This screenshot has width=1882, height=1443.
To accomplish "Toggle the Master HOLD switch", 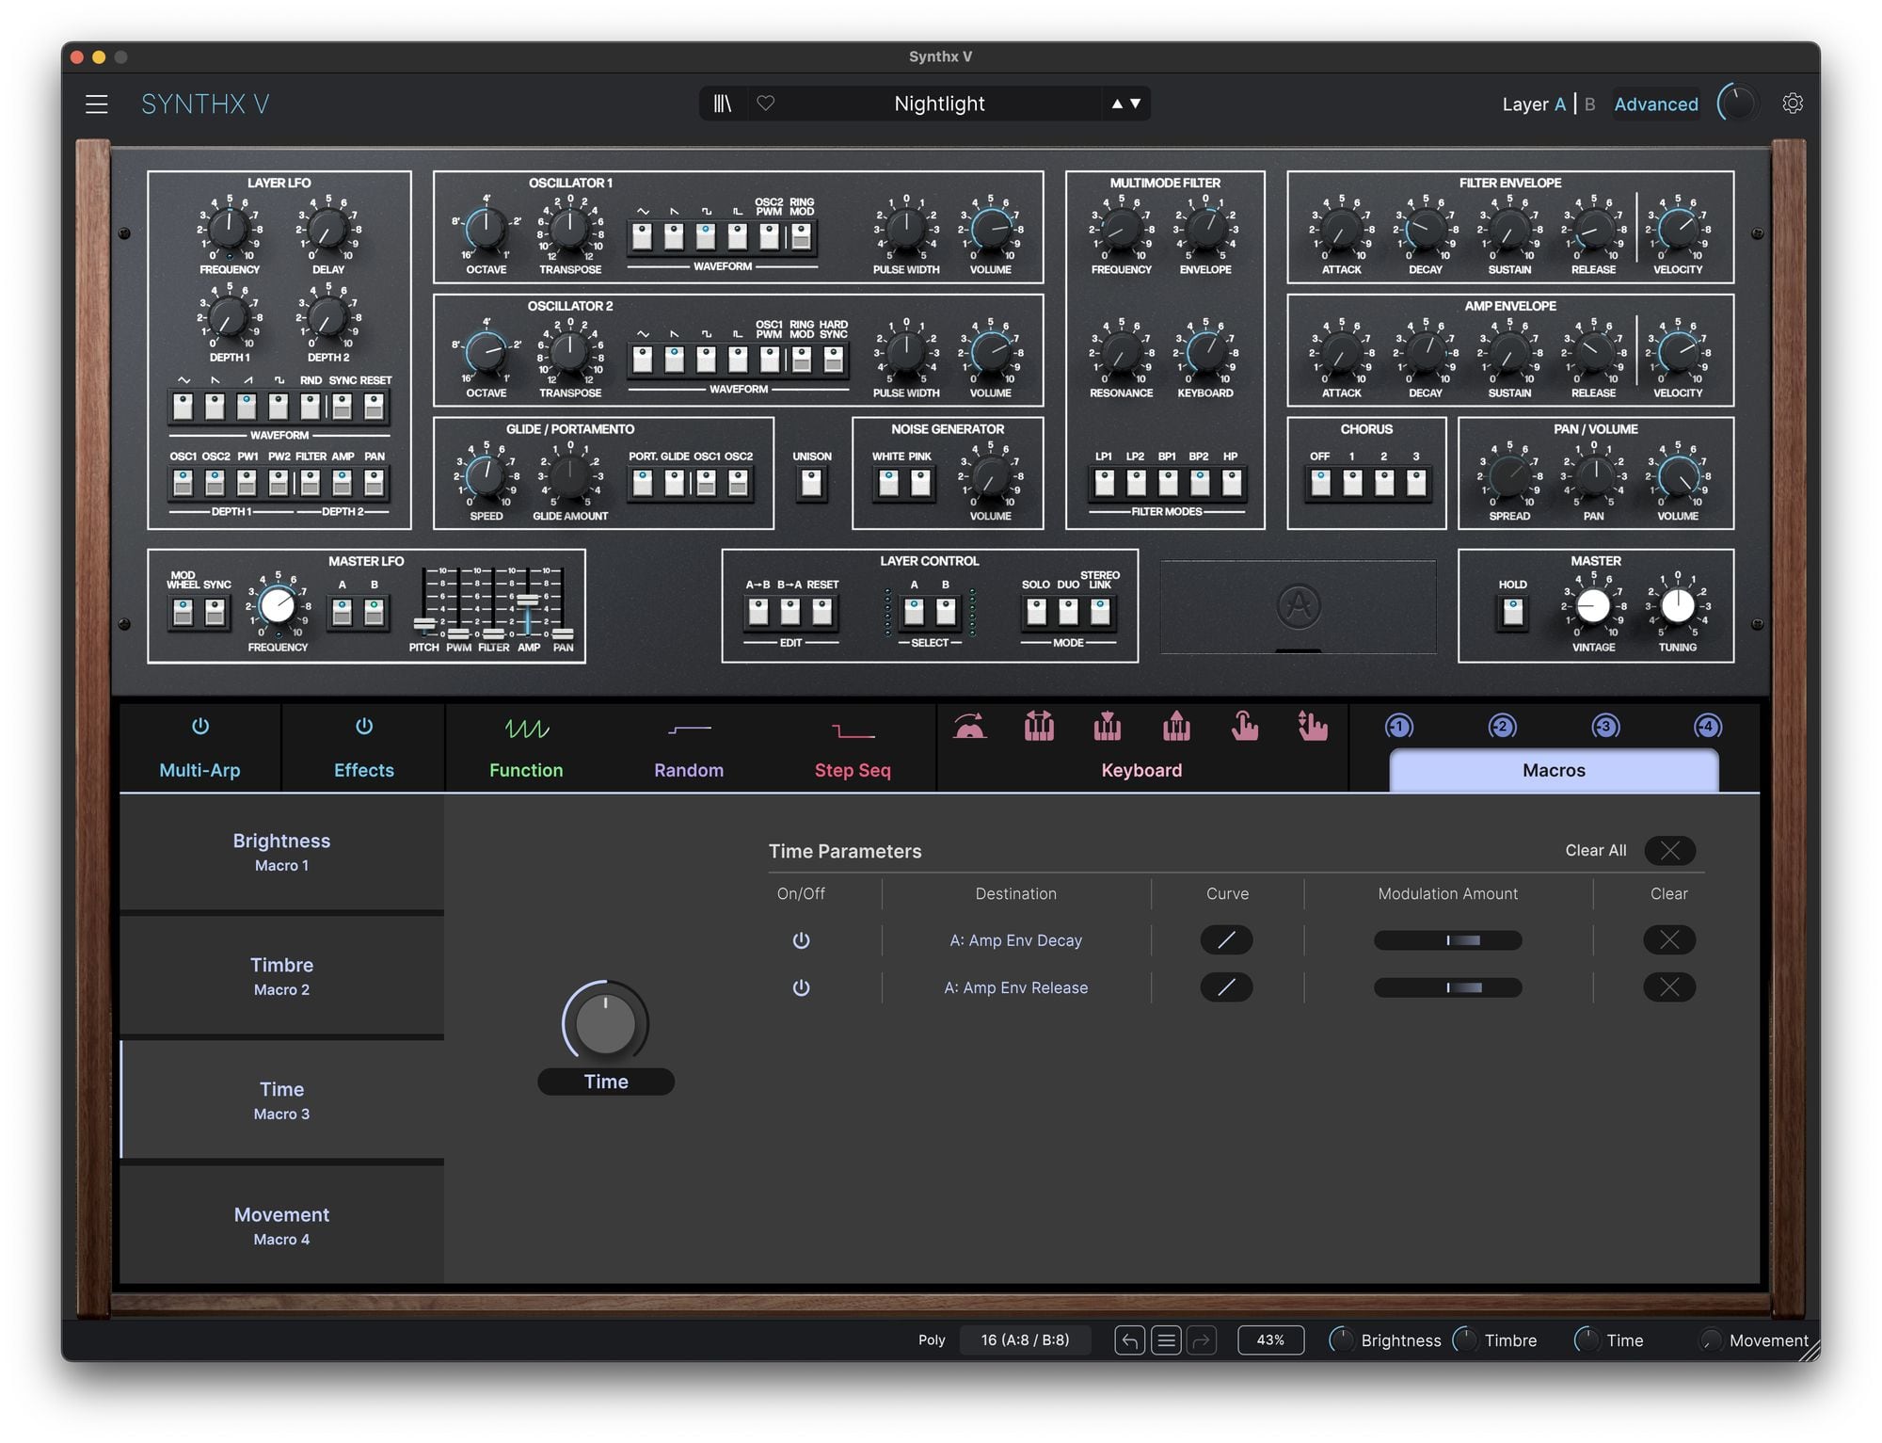I will tap(1512, 613).
